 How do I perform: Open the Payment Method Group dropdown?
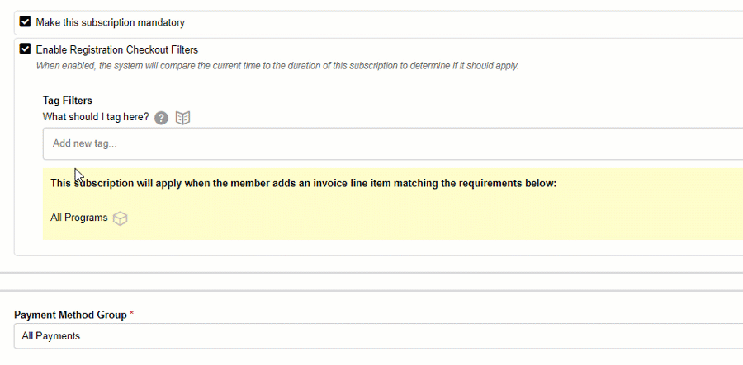[x=378, y=335]
